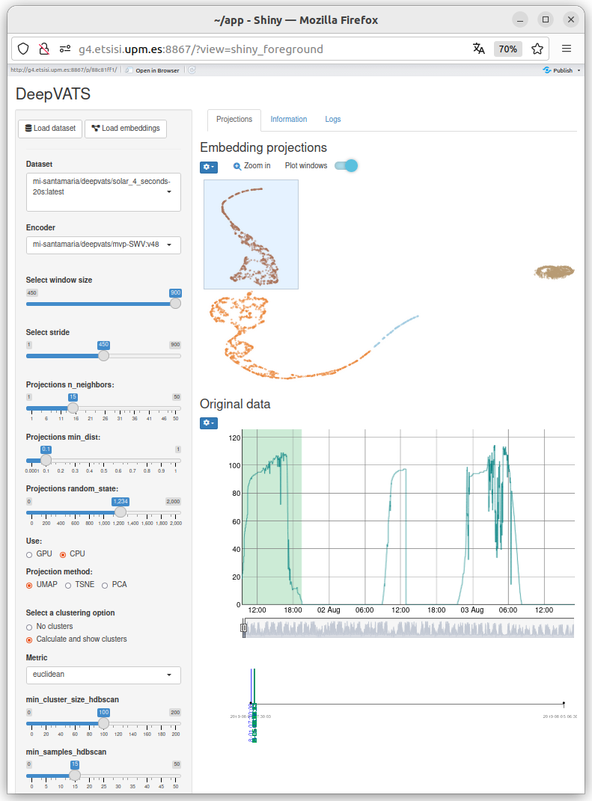Open gear settings for Original data
Viewport: 592px width, 801px height.
pyautogui.click(x=209, y=423)
